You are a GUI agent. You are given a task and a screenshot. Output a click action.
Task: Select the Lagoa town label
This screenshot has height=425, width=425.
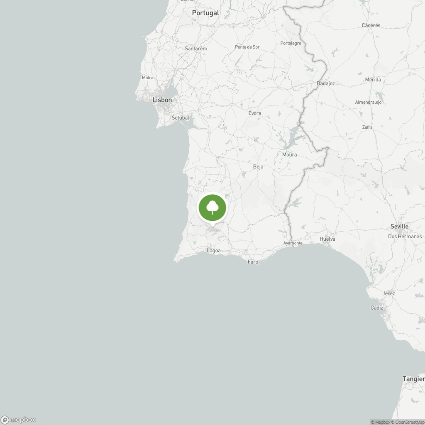click(x=214, y=251)
